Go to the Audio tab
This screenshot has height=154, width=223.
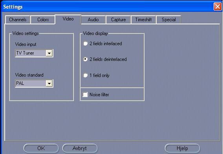[93, 20]
